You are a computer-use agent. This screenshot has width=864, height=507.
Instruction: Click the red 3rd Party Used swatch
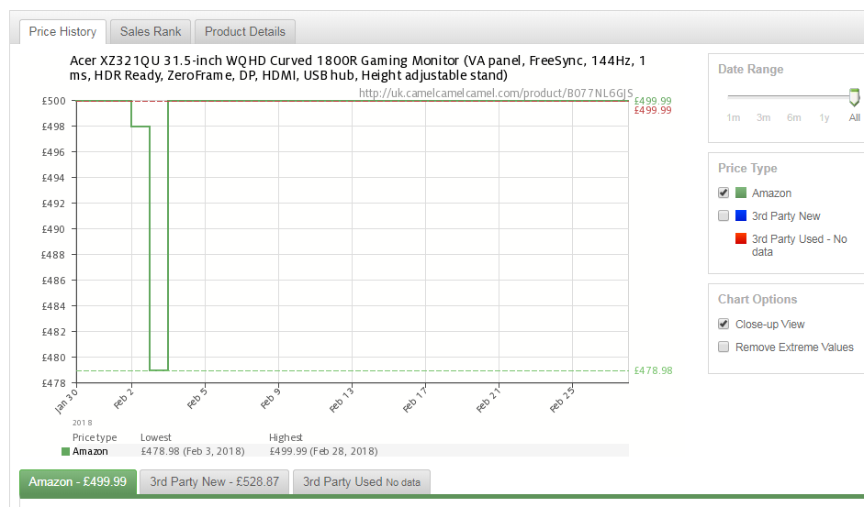741,239
